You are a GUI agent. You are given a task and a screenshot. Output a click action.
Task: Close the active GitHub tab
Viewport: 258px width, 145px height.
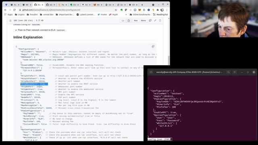42,5
